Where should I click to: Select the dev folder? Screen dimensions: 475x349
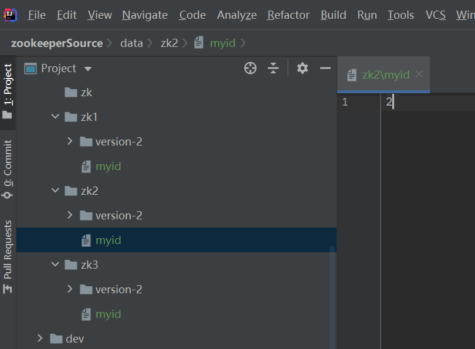(75, 338)
